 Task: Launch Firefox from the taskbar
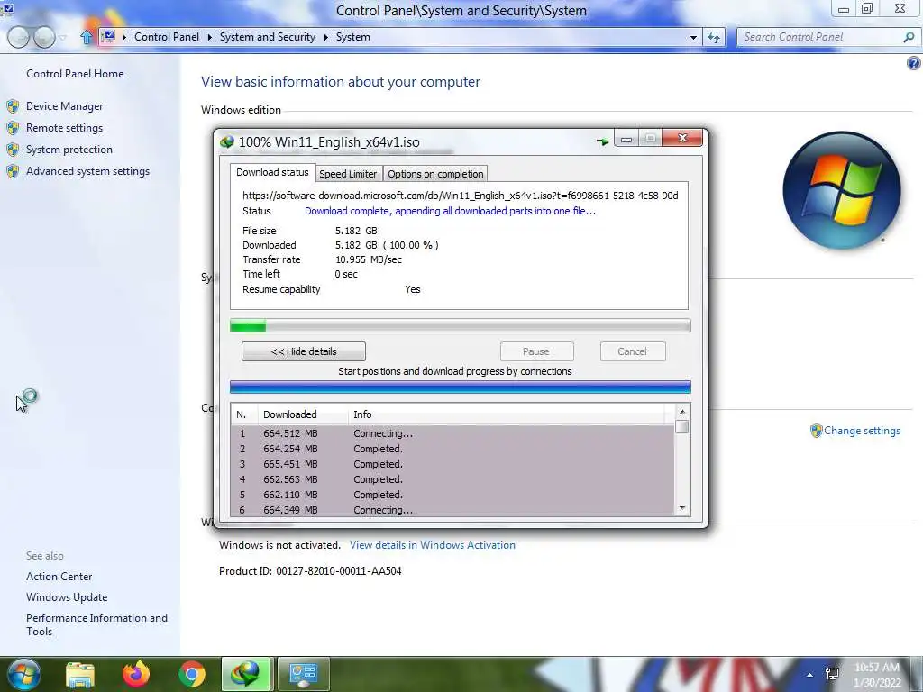[136, 674]
